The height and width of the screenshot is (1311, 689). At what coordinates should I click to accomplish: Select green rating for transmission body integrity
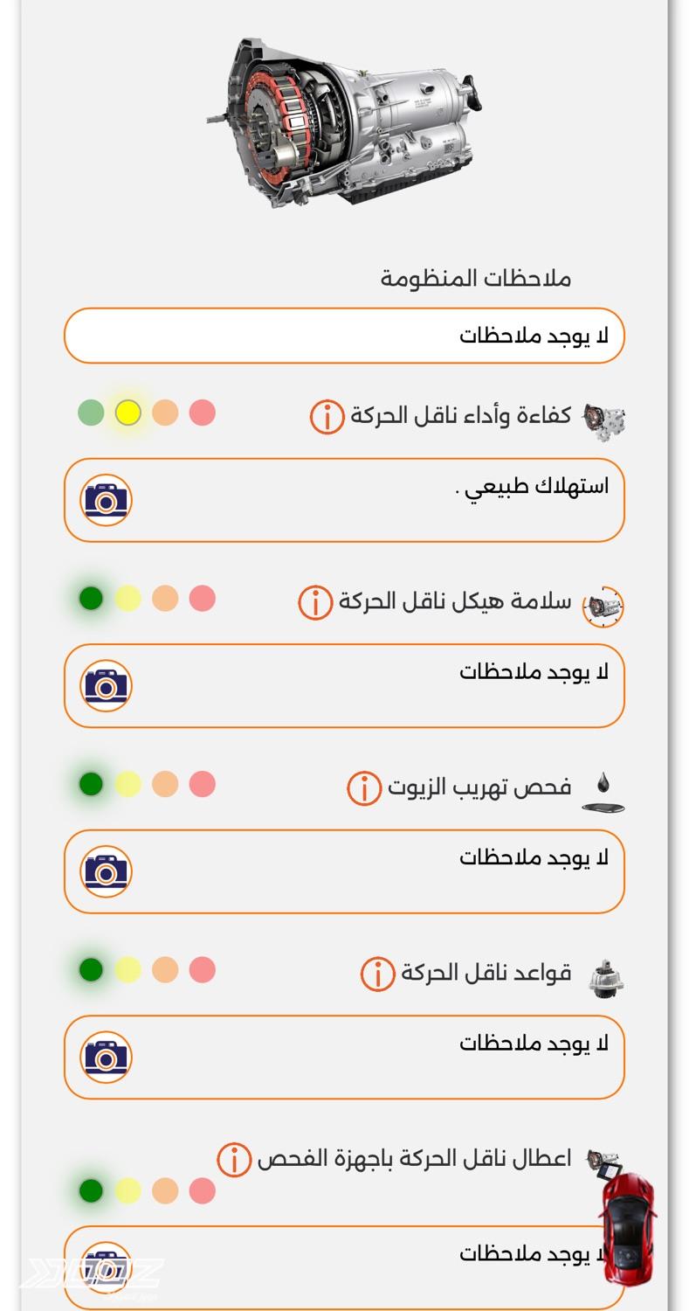pos(91,599)
